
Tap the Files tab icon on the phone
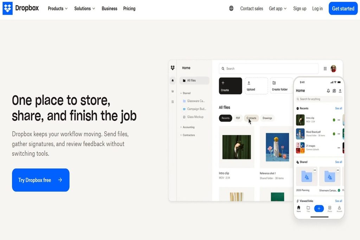pyautogui.click(x=308, y=208)
